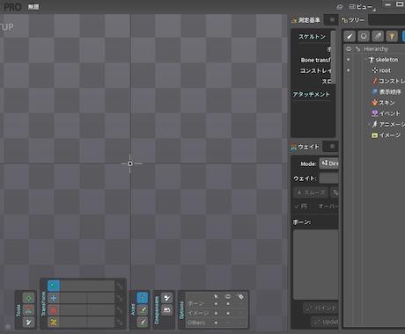Select the ツリー panel tab
The image size is (405, 334).
click(x=353, y=20)
